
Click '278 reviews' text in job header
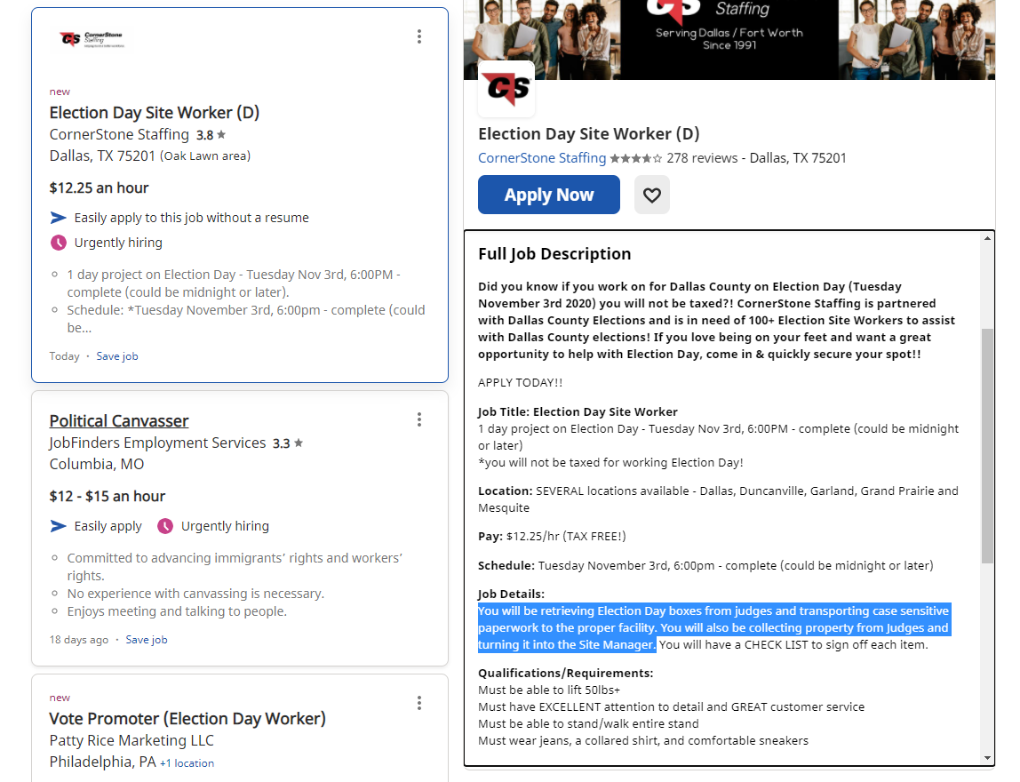702,158
